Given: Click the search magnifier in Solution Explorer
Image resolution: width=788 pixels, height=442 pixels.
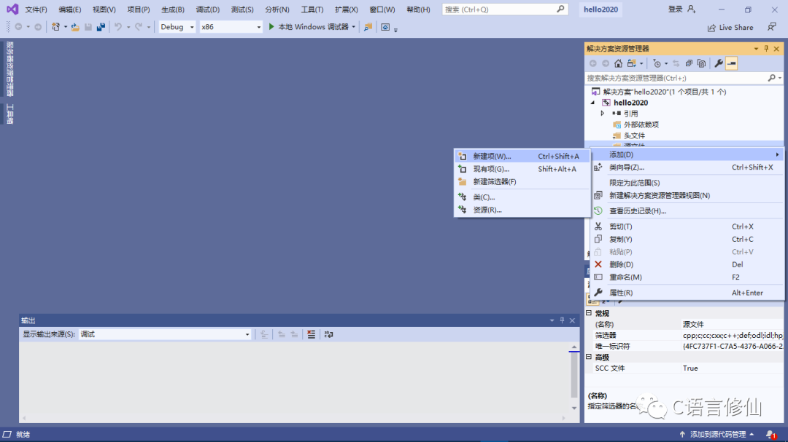Looking at the screenshot, I should click(771, 78).
